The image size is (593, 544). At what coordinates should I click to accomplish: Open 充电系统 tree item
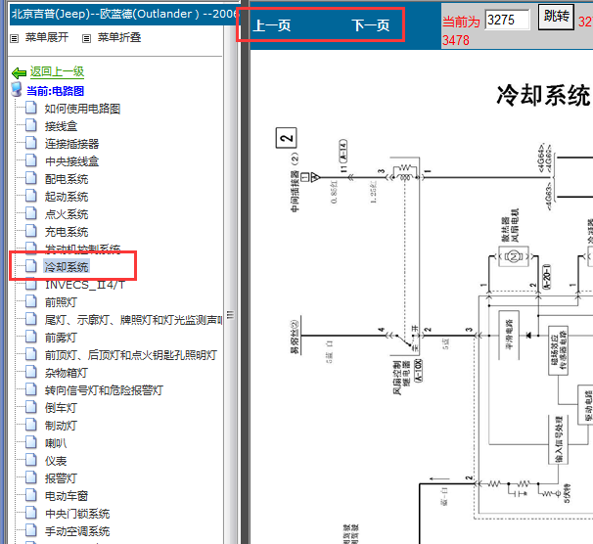pyautogui.click(x=67, y=232)
